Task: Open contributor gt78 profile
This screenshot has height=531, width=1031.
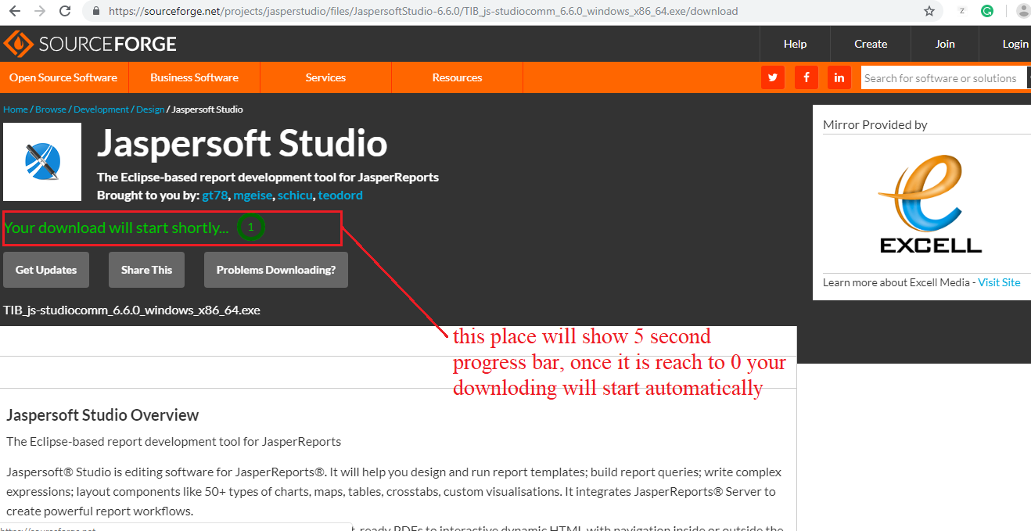Action: click(x=215, y=195)
